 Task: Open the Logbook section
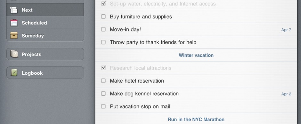pos(45,73)
